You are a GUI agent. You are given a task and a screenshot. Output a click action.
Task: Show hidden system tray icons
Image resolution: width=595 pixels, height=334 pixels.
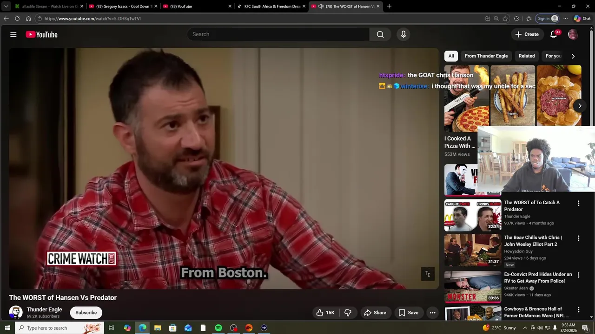tap(525, 328)
